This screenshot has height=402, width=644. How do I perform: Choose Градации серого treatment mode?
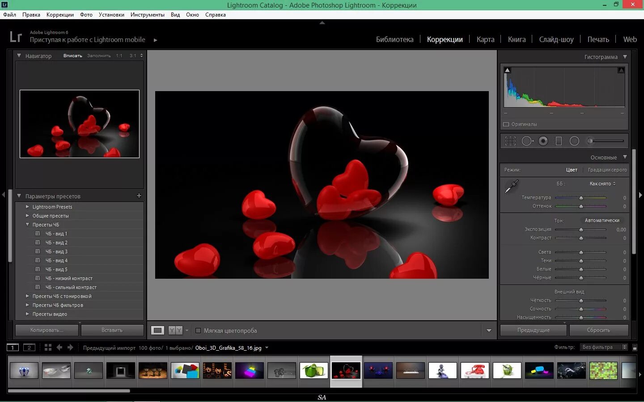click(x=607, y=170)
